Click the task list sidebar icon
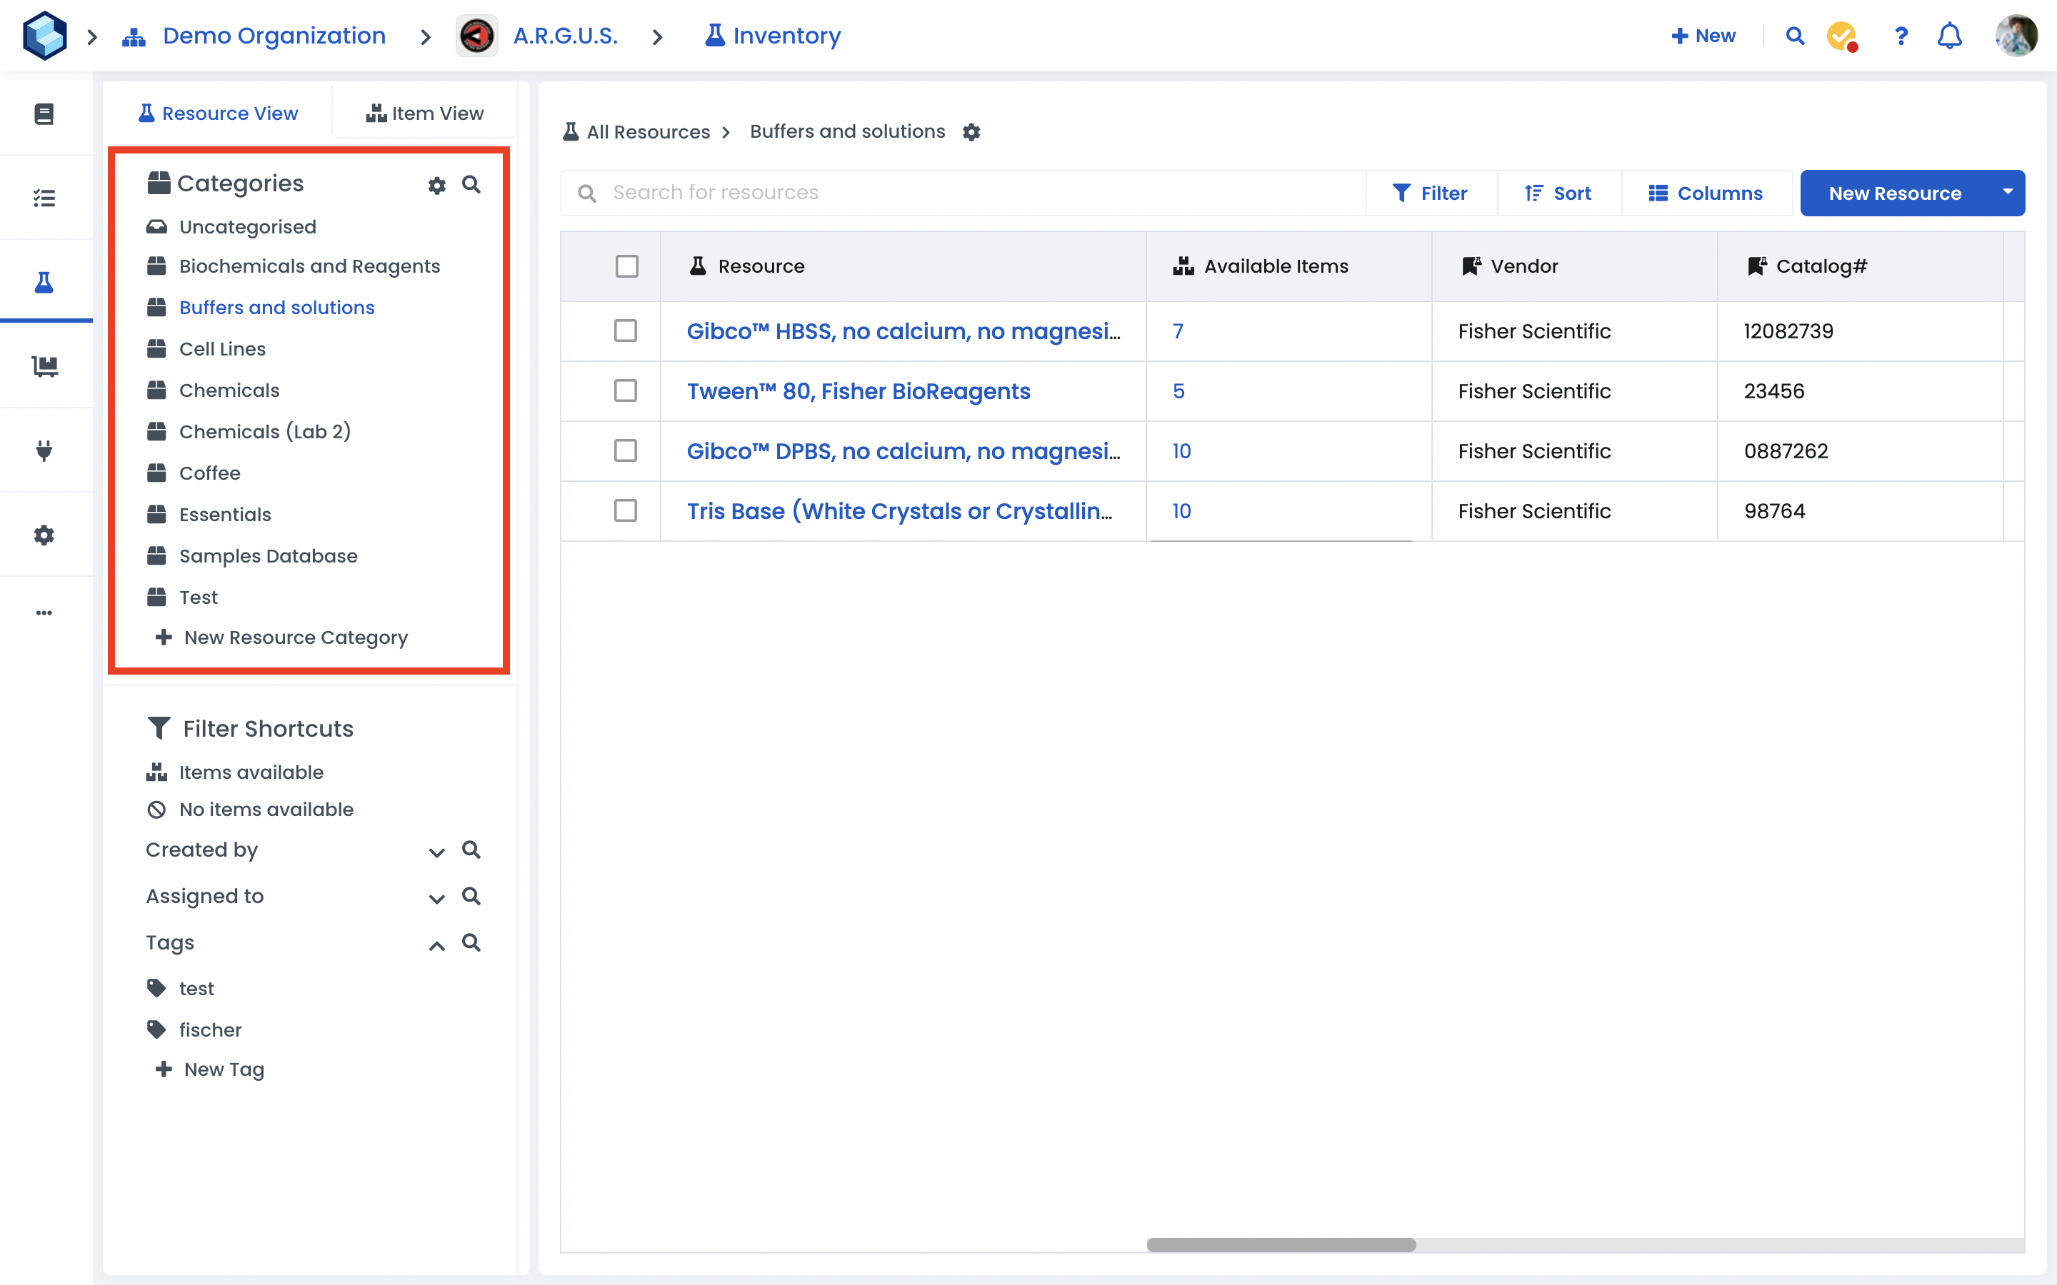Viewport: 2057px width, 1285px height. tap(44, 198)
